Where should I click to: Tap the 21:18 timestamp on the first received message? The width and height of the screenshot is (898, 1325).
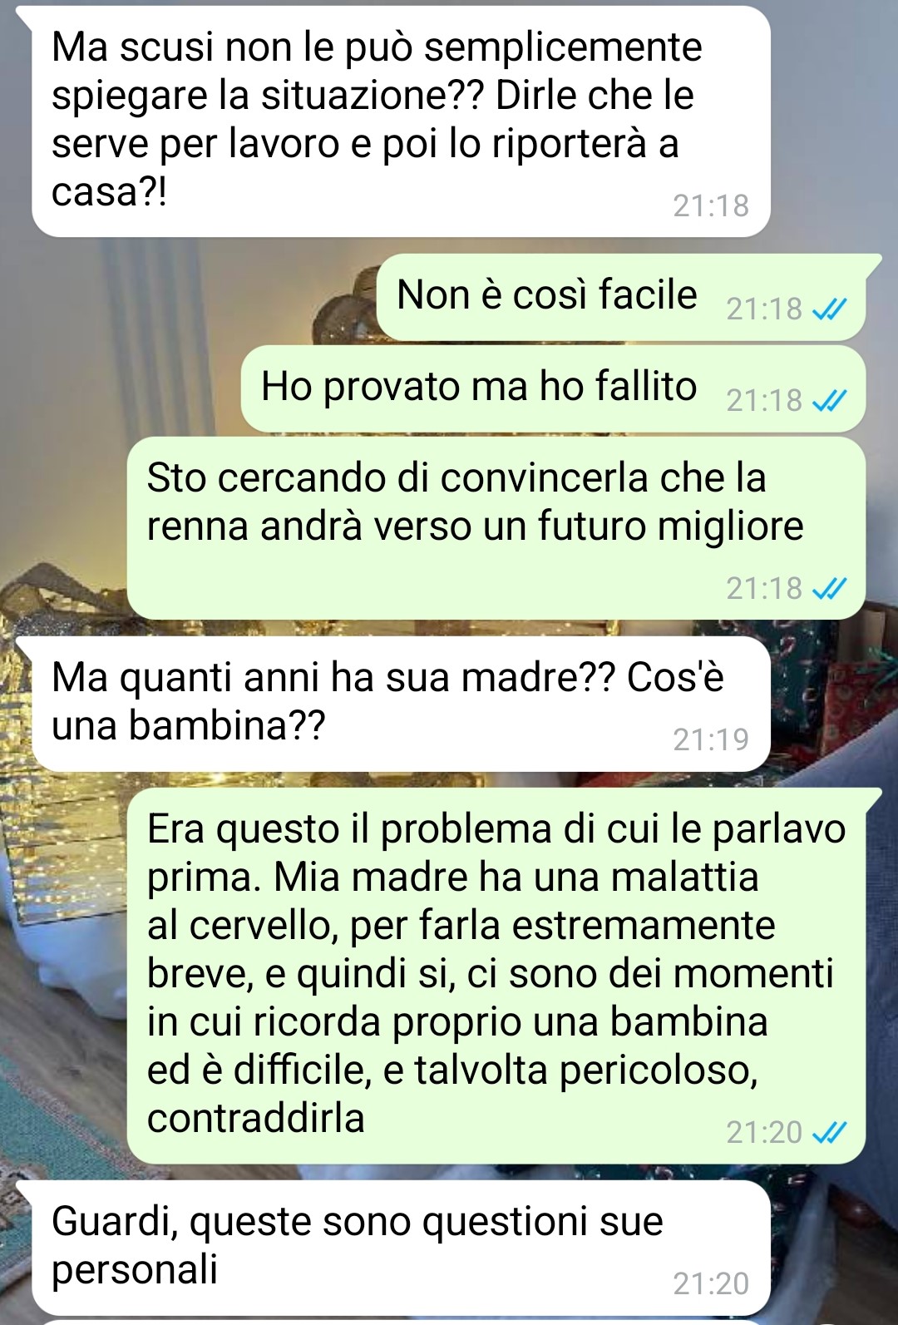point(711,205)
